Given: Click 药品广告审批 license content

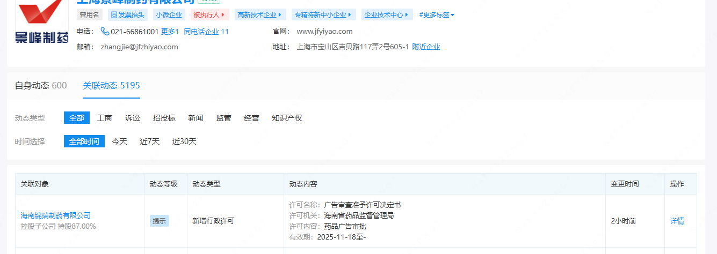Looking at the screenshot, I should (x=345, y=226).
